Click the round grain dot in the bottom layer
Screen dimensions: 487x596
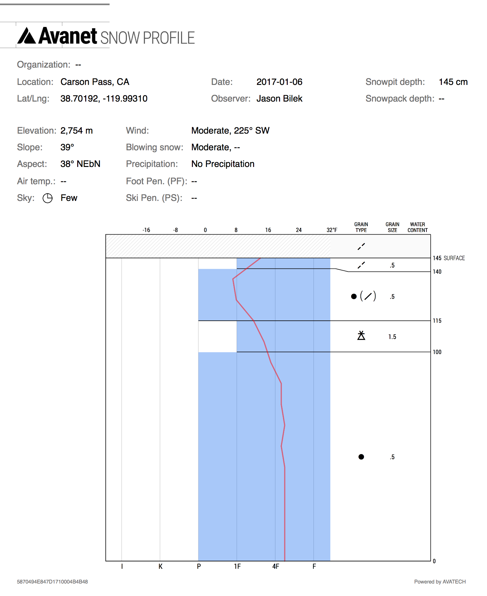click(361, 457)
